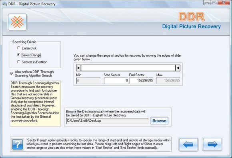Click the disabled Min value field
232x158 pixels.
coord(88,81)
